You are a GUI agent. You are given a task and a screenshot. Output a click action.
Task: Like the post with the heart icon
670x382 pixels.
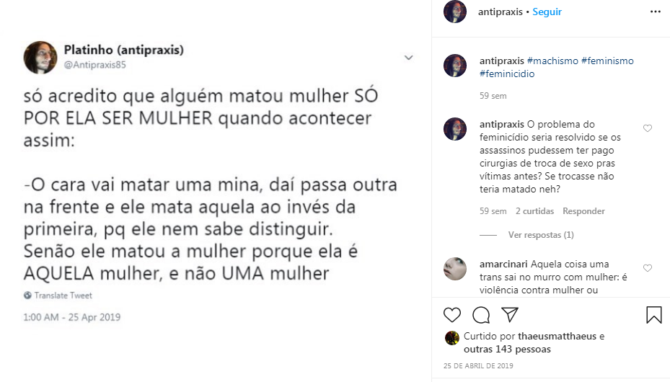pos(452,315)
